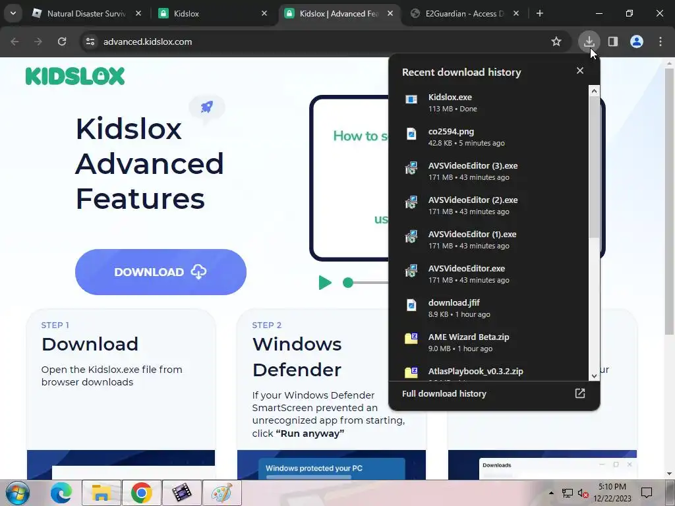Open AVSVideoEditor (2).exe download entry
Image resolution: width=675 pixels, height=506 pixels.
488,206
